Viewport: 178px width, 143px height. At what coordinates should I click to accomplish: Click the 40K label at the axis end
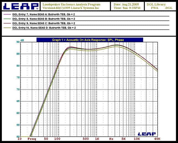click(x=157, y=139)
